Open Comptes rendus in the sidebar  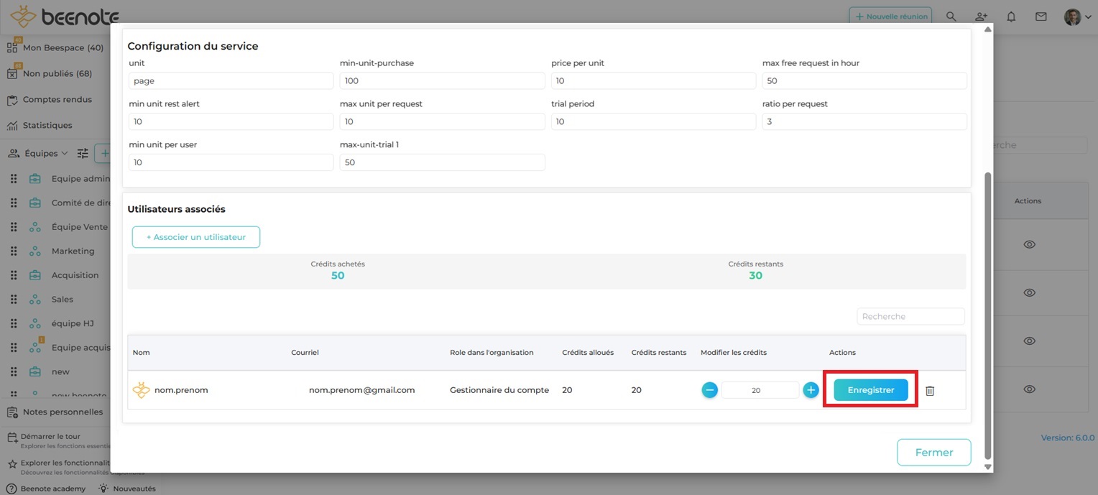pos(57,100)
